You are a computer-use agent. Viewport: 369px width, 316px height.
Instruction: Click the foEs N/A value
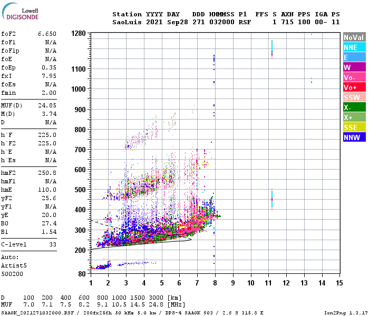pos(51,84)
